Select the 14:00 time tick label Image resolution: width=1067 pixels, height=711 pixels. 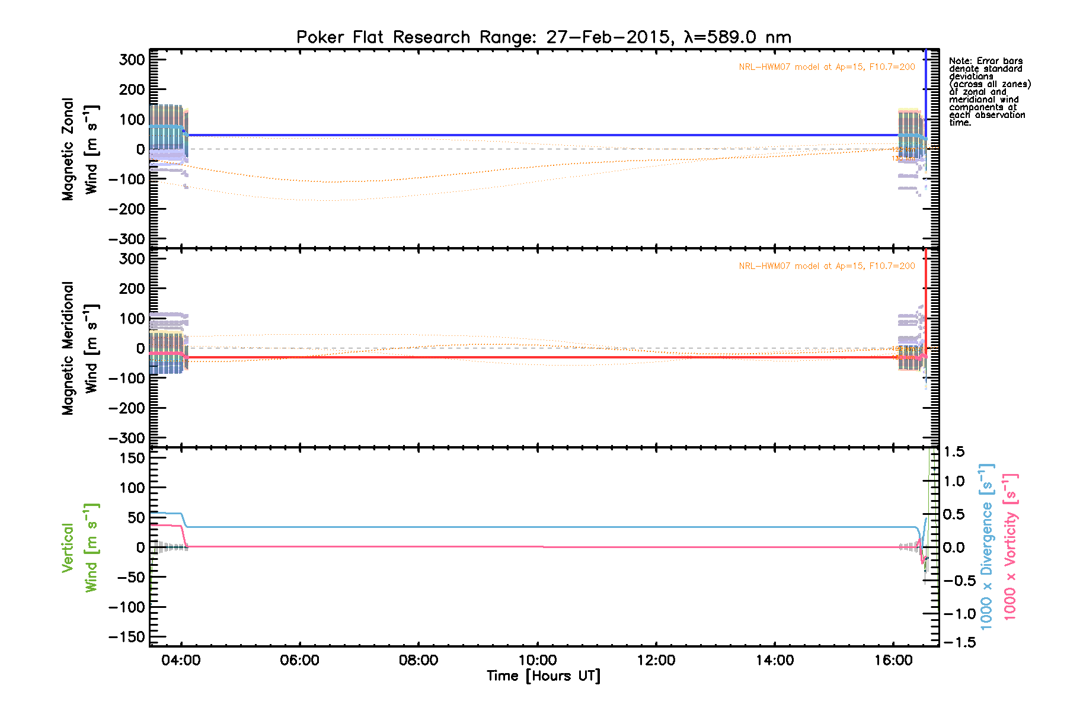[x=775, y=661]
